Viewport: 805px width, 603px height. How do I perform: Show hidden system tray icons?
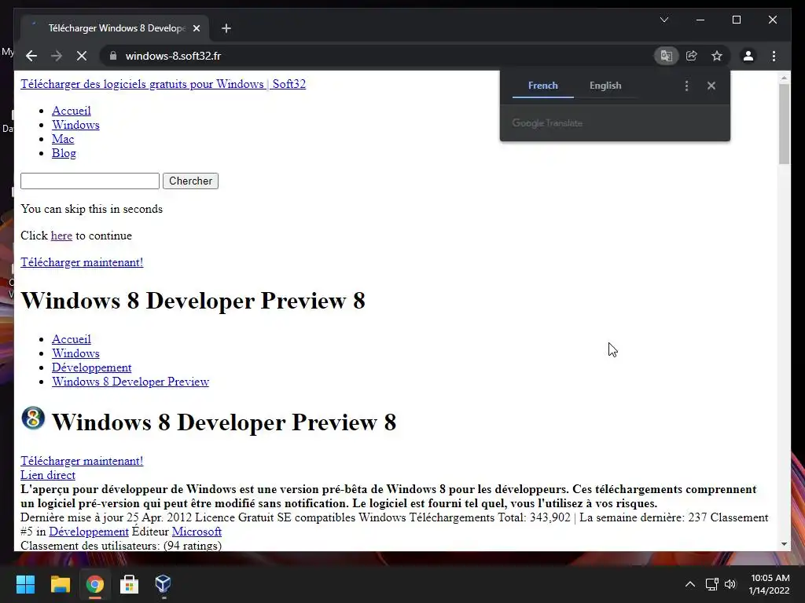tap(690, 584)
